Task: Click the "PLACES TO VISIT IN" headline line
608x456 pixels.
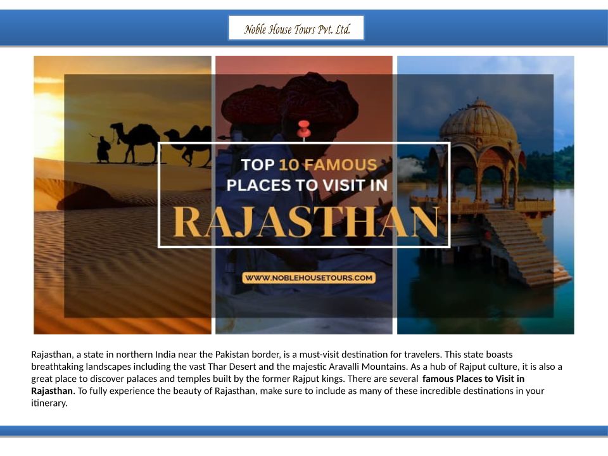Action: [x=307, y=185]
